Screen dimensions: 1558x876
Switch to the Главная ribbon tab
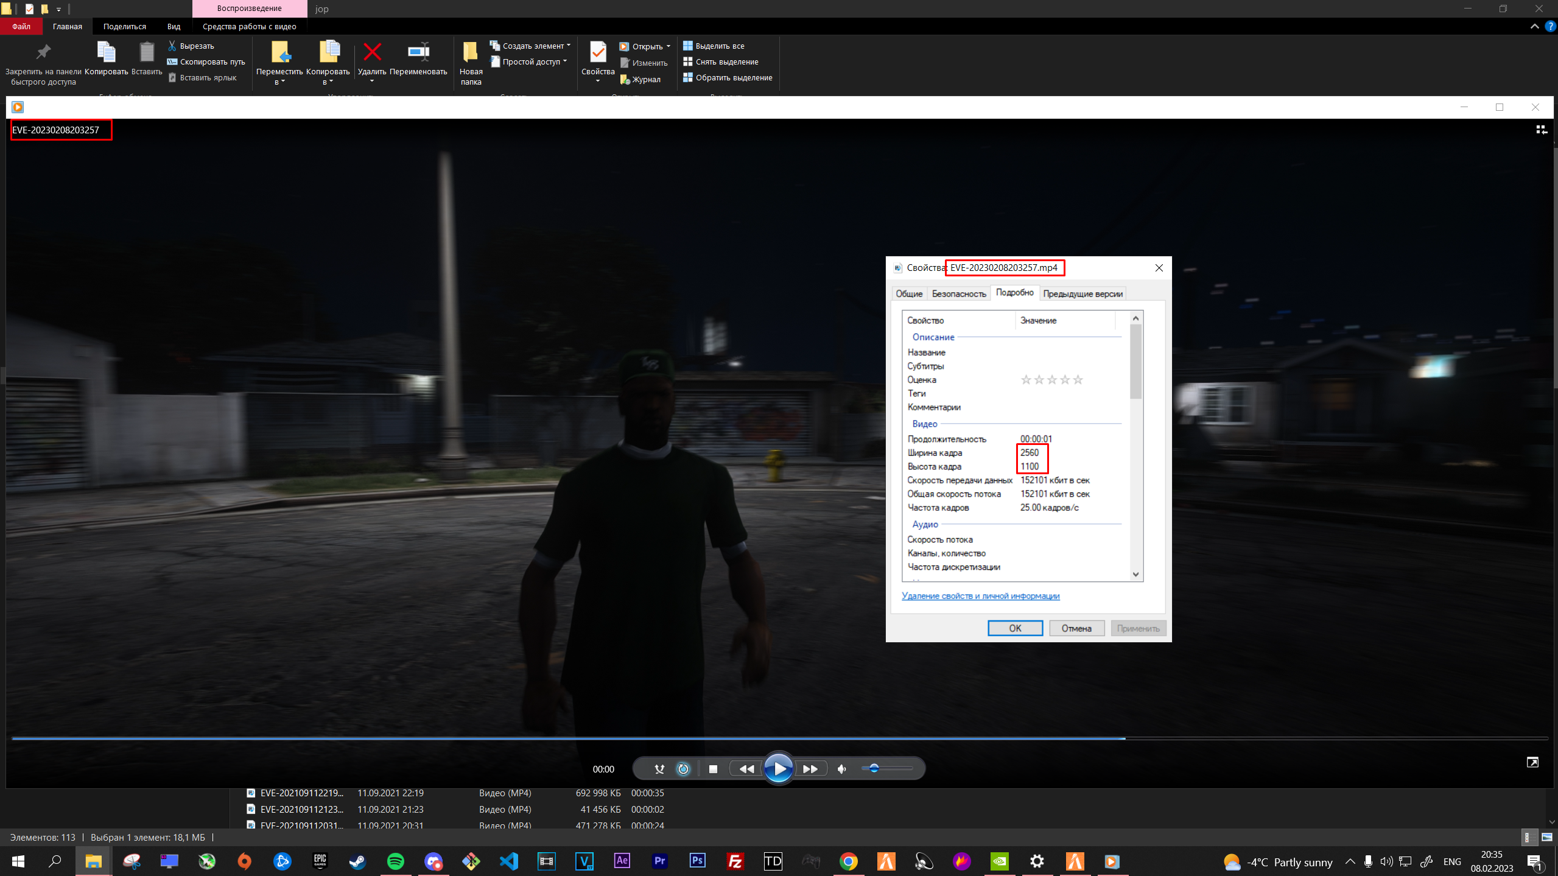click(67, 26)
